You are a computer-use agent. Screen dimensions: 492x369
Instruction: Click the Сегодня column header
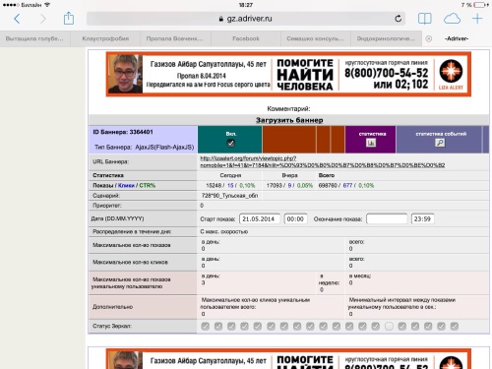point(230,175)
